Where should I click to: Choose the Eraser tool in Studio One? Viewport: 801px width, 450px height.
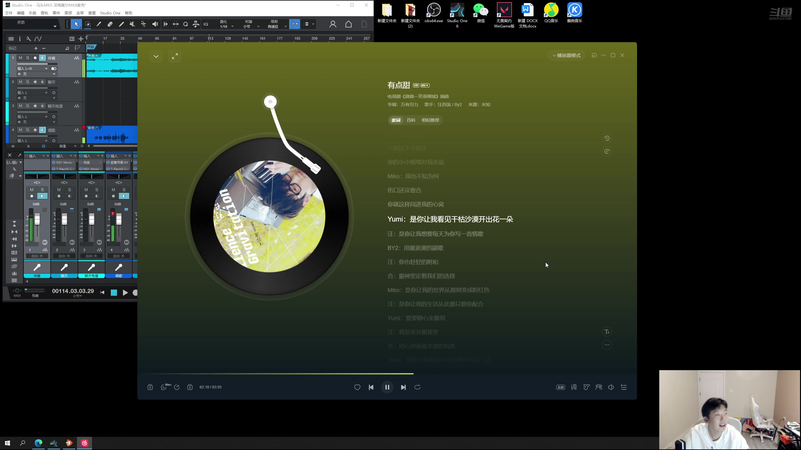(x=110, y=24)
